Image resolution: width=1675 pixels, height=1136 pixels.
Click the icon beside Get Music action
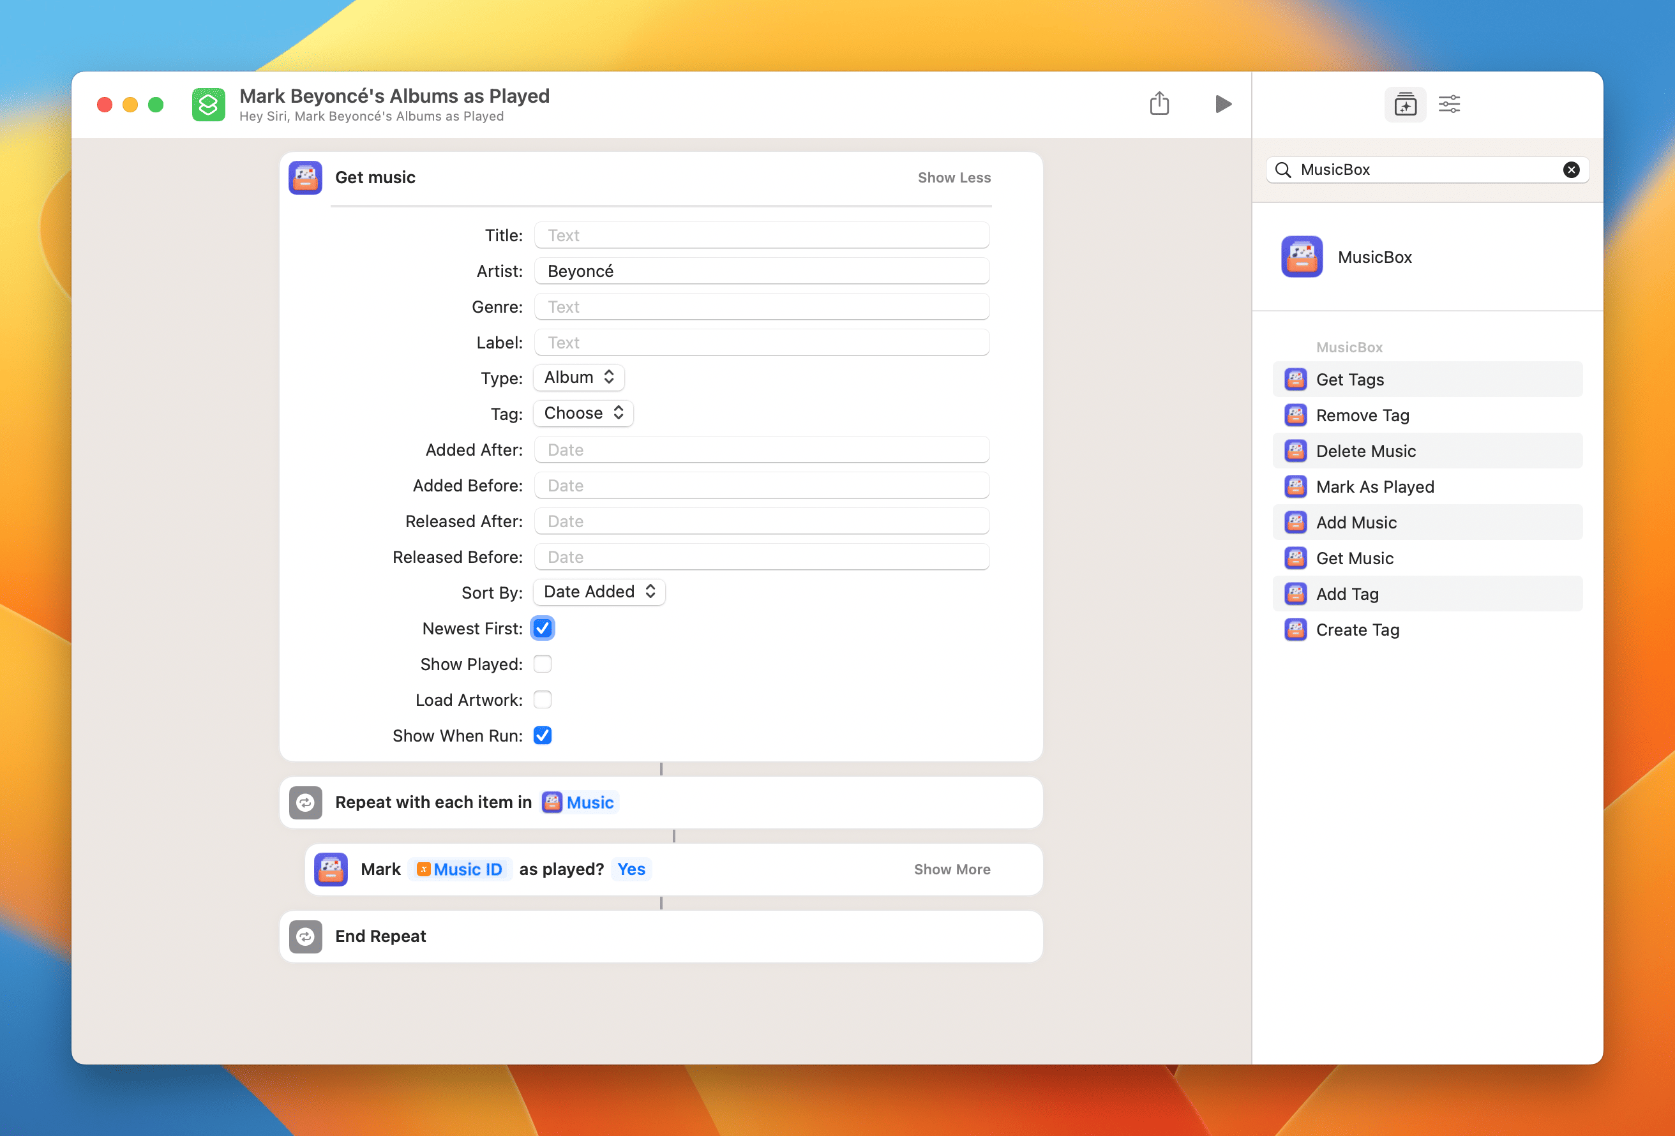point(1295,558)
